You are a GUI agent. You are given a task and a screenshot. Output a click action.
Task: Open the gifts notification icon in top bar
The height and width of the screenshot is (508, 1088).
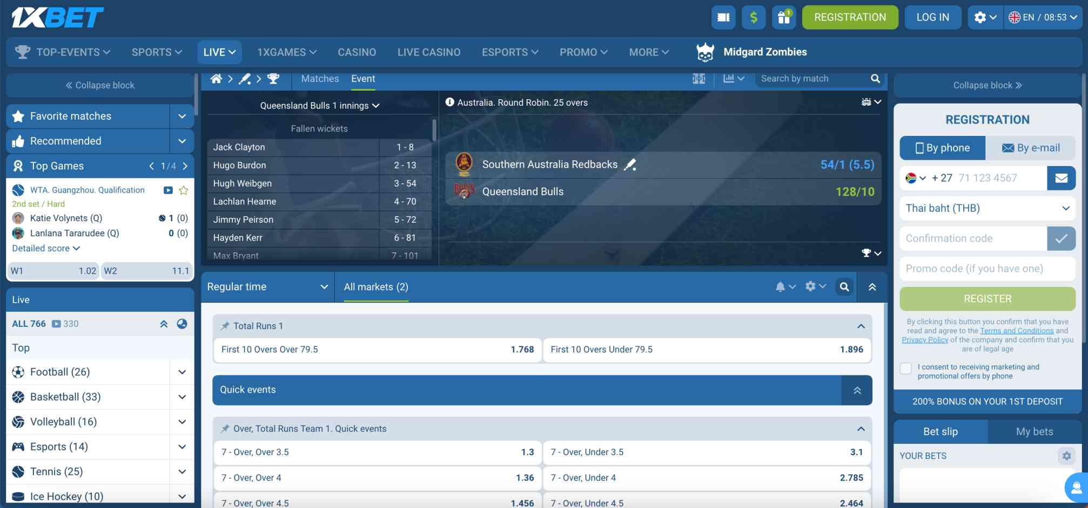(x=784, y=17)
